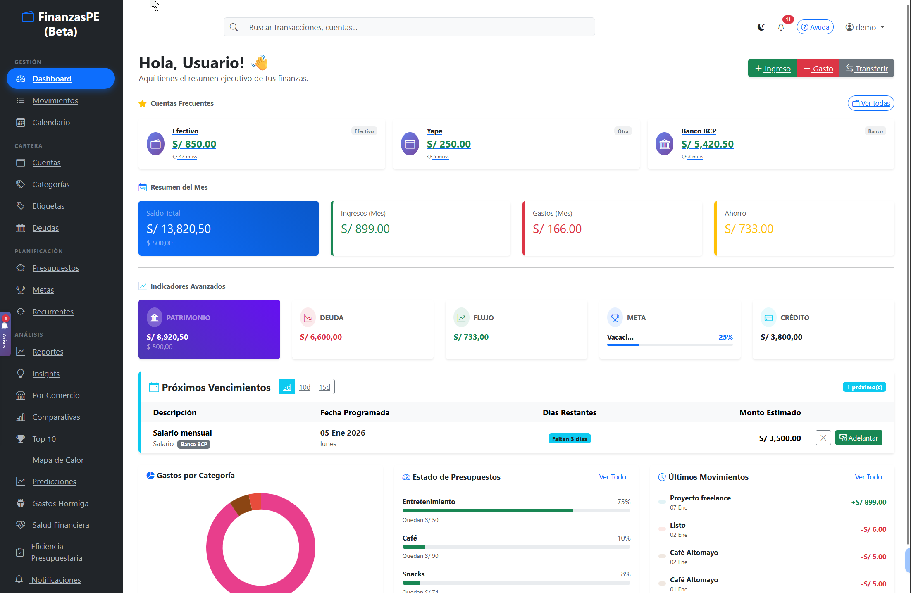Click the Saldo Total card
Viewport: 911px width, 593px height.
pos(229,228)
